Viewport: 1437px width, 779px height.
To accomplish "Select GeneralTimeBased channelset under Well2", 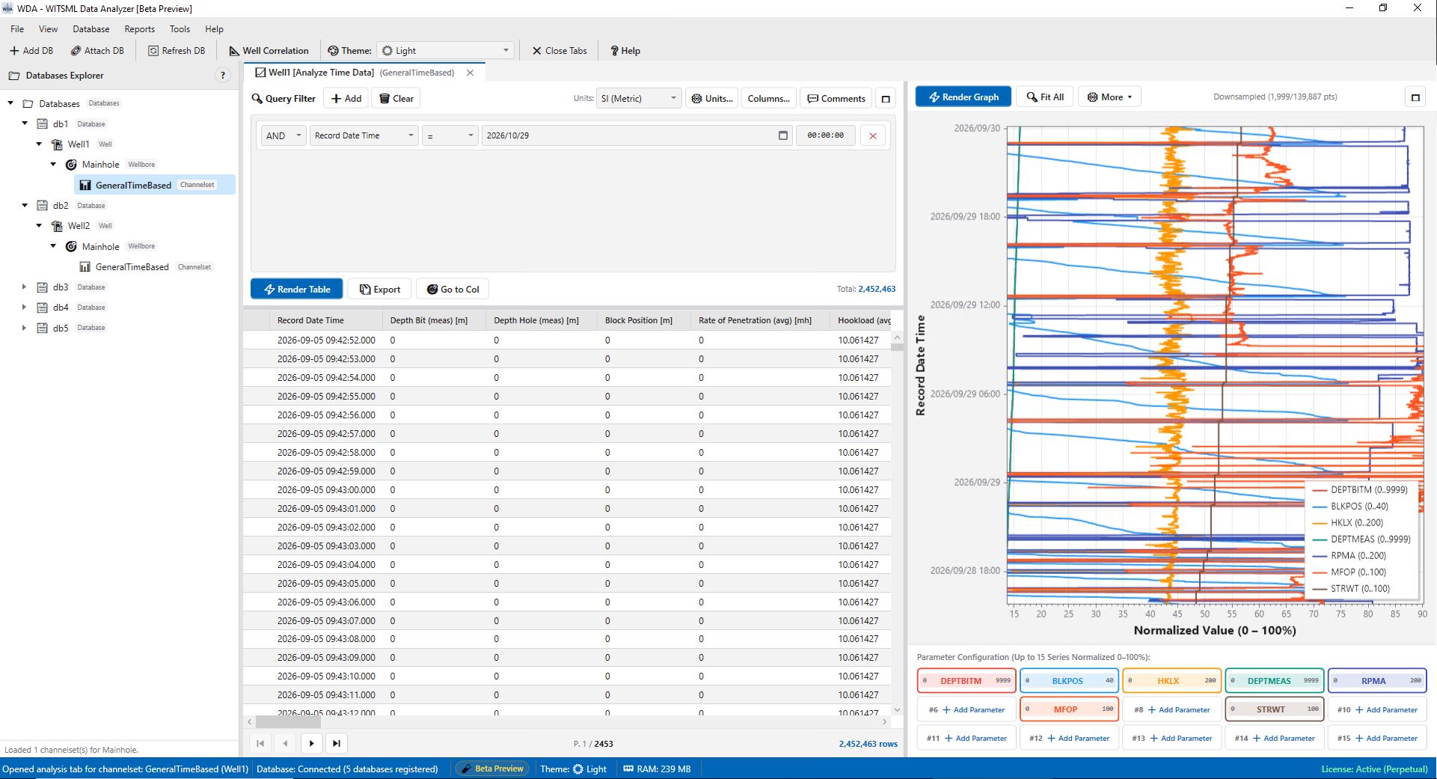I will 132,267.
